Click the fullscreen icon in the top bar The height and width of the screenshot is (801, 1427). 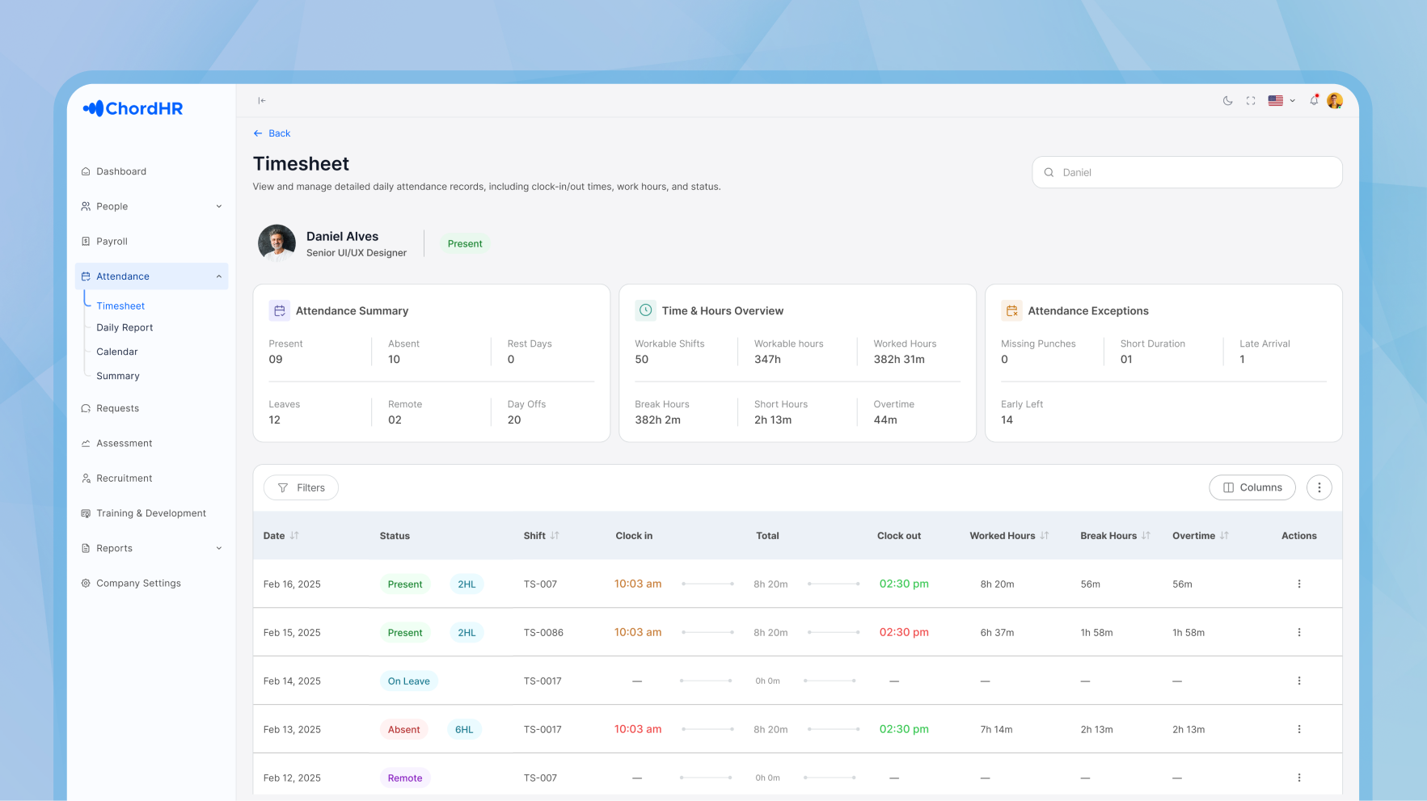tap(1251, 100)
